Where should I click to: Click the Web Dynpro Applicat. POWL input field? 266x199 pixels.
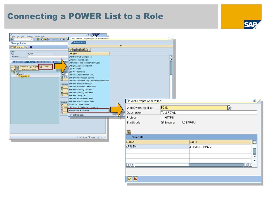[194, 108]
